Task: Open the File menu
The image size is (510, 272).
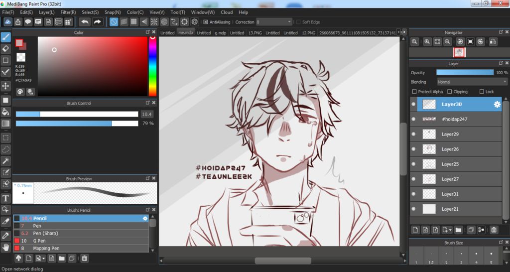Action: pos(8,12)
